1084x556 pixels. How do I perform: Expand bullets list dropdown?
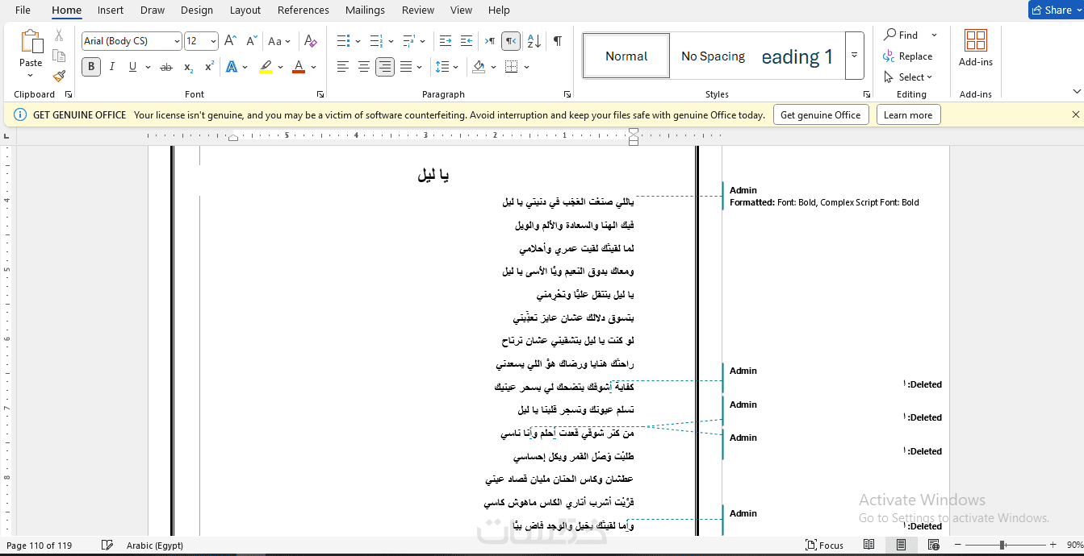click(358, 41)
